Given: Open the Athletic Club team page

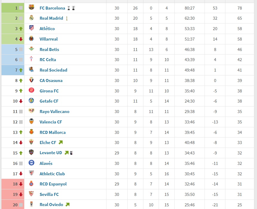Looking at the screenshot, I should pyautogui.click(x=52, y=174).
